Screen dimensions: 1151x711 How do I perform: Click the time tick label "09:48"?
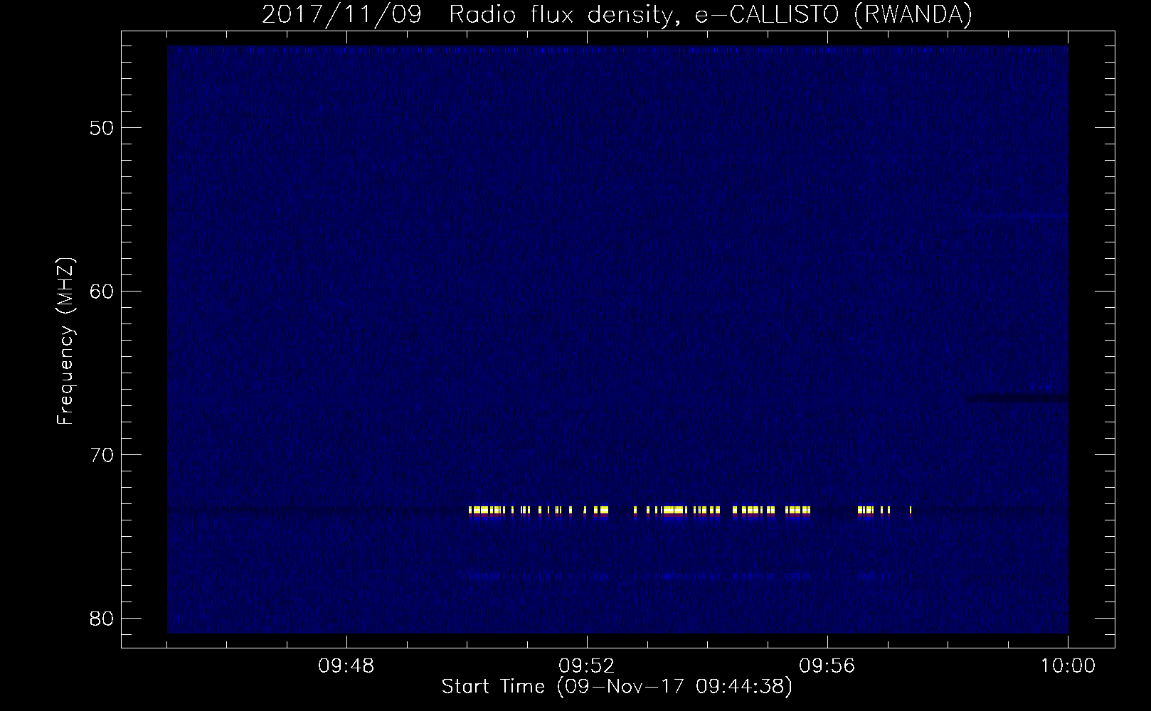tap(346, 666)
